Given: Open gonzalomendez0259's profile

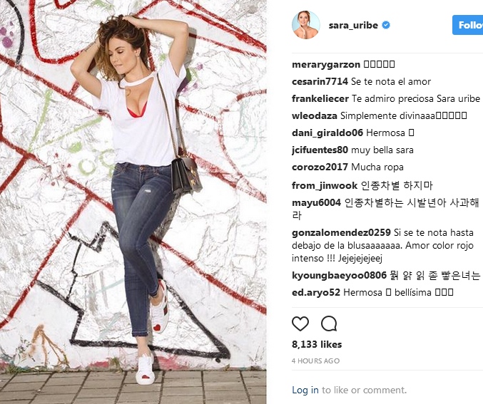Looking at the screenshot, I should (341, 232).
